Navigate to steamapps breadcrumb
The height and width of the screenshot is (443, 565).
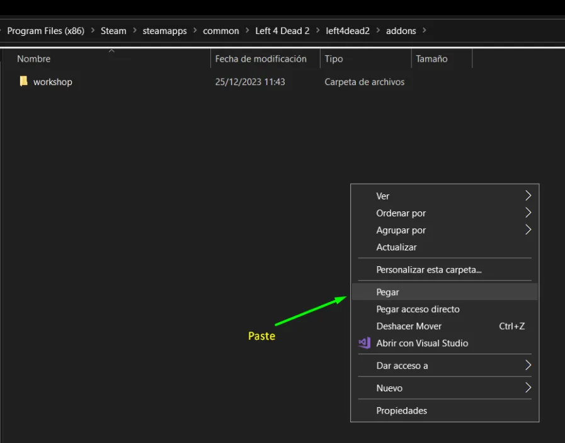(x=164, y=31)
